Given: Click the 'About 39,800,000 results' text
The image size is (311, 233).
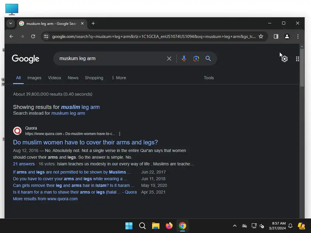Looking at the screenshot, I should click(53, 94).
